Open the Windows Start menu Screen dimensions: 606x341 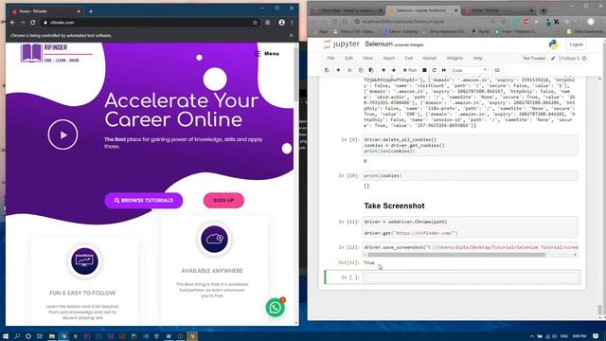pyautogui.click(x=6, y=336)
